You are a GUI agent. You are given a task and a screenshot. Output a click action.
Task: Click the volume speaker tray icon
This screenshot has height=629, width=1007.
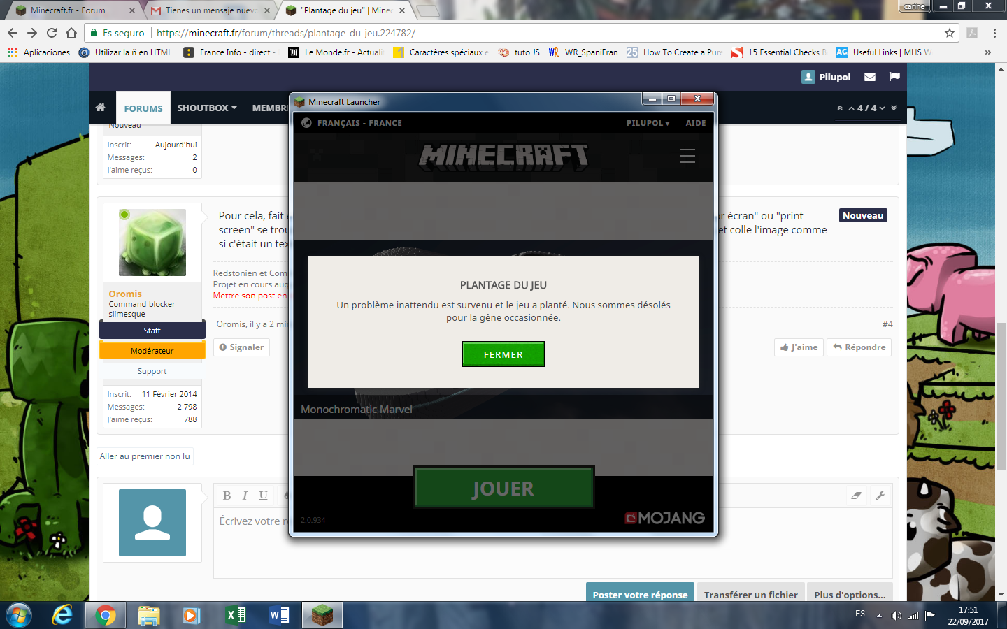(x=897, y=616)
